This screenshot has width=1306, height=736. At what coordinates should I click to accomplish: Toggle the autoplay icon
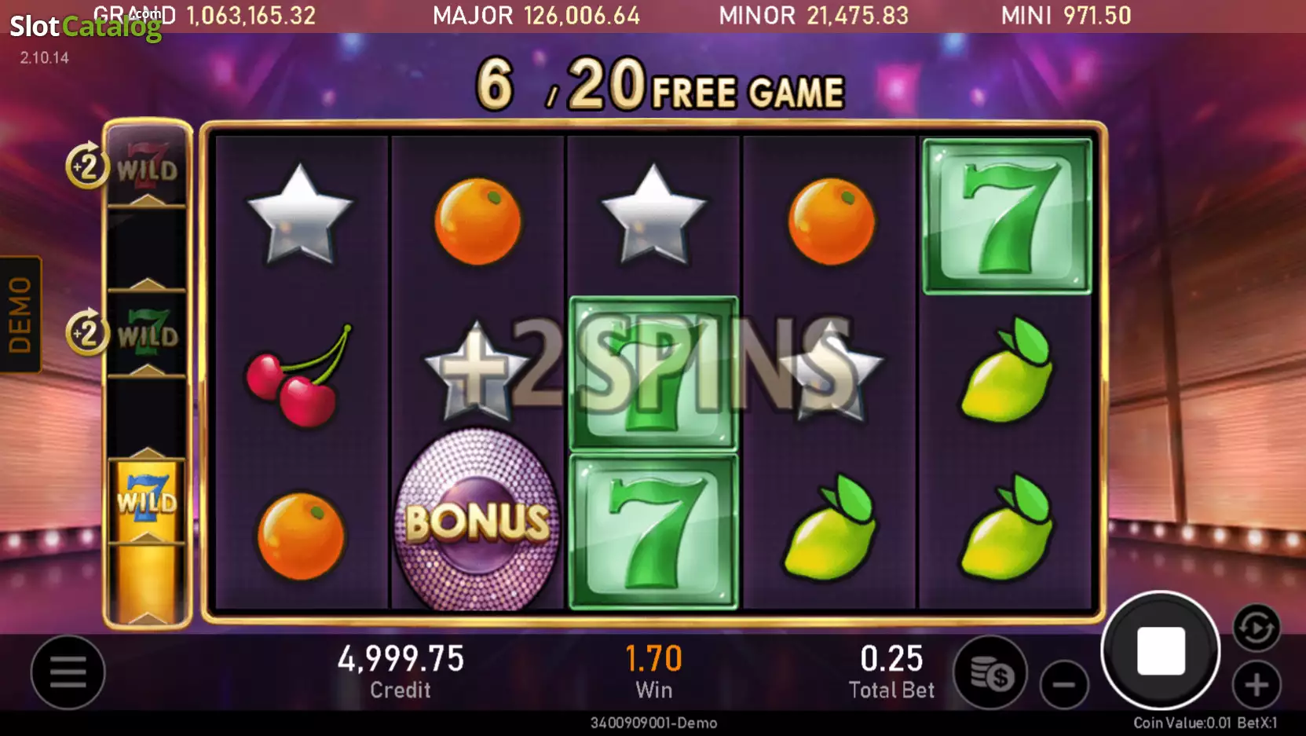[x=1256, y=628]
